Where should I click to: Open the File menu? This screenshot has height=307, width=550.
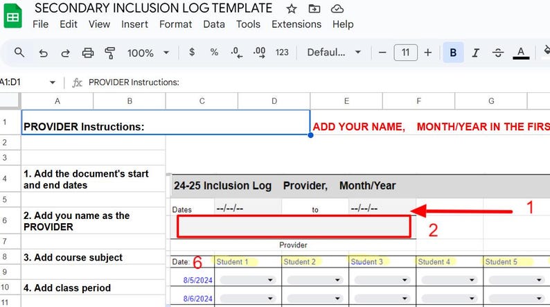pyautogui.click(x=40, y=24)
